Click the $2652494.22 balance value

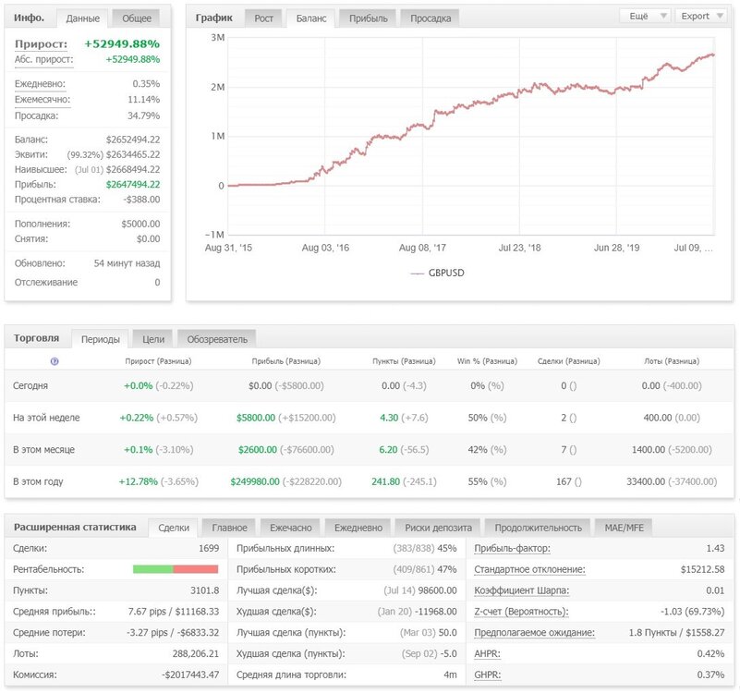[133, 140]
